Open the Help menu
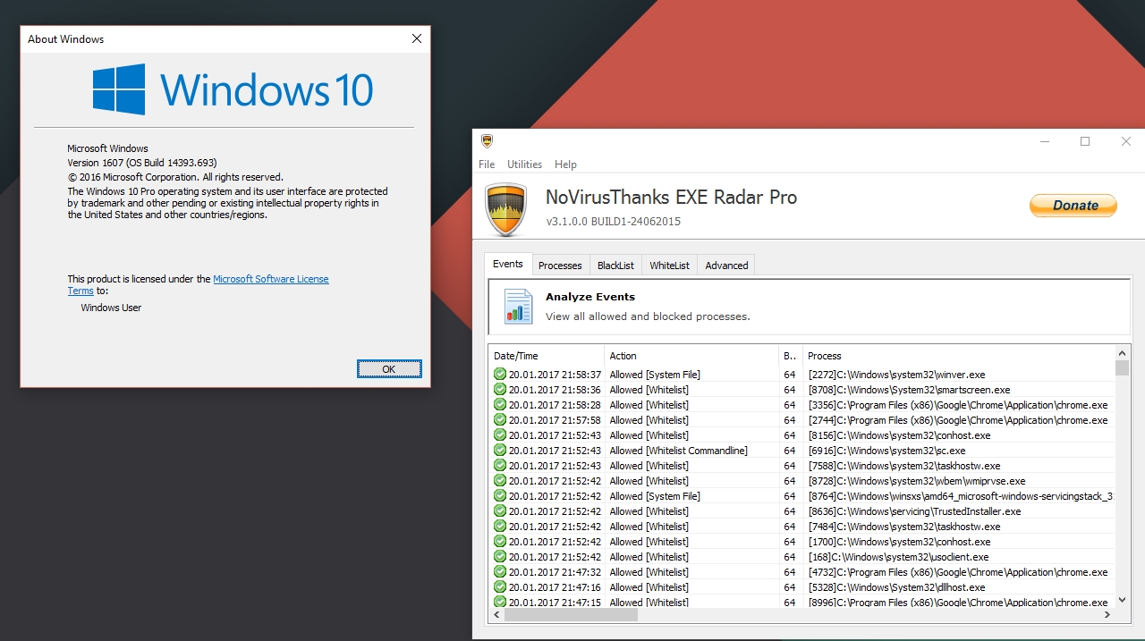The image size is (1145, 641). 565,164
